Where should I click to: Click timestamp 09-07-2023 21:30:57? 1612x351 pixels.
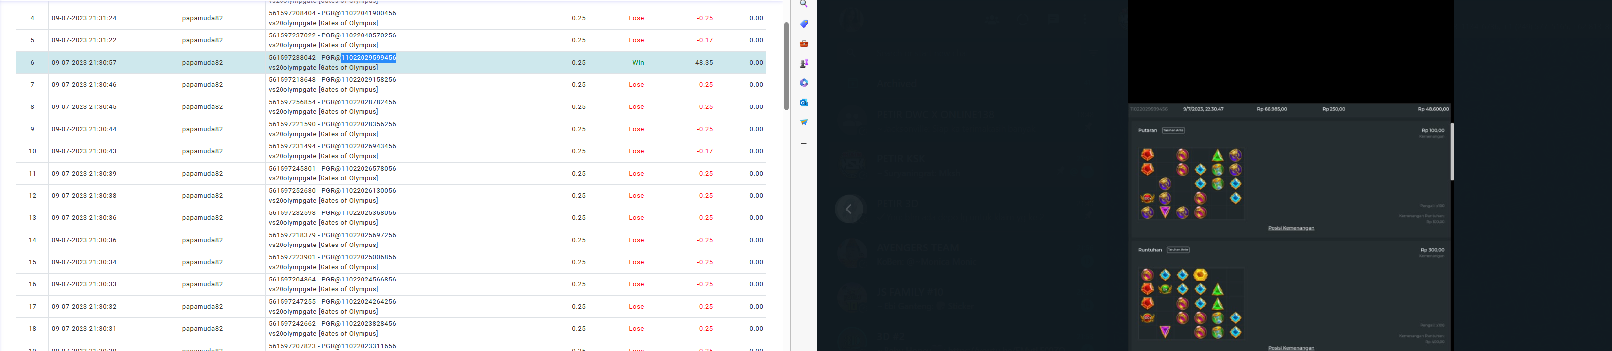[84, 63]
